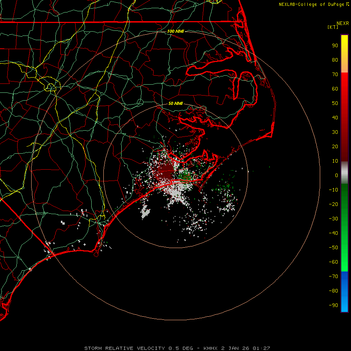Click the 0 value on the velocity scale
Image resolution: width=351 pixels, height=351 pixels.
click(x=337, y=175)
